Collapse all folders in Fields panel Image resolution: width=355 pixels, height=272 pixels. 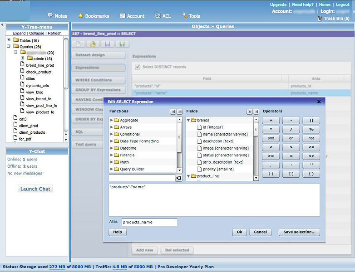256,111
